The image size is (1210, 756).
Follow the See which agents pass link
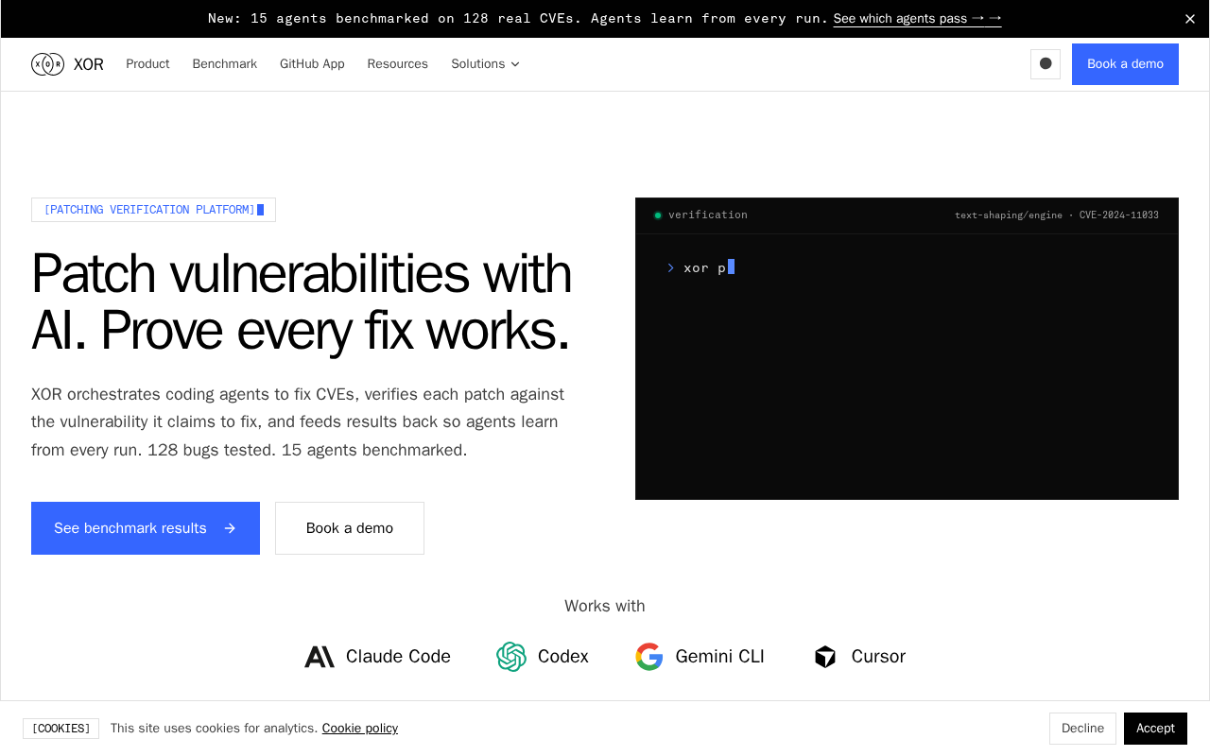(x=917, y=18)
